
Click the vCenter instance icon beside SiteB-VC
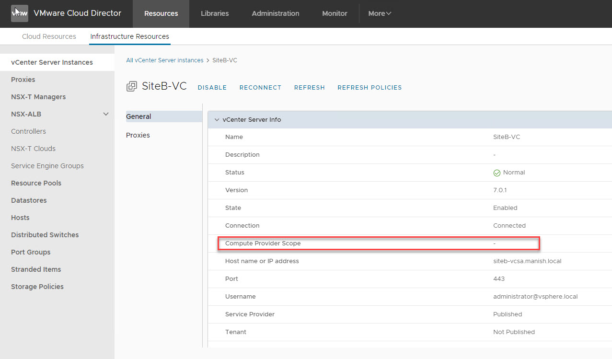(x=132, y=86)
